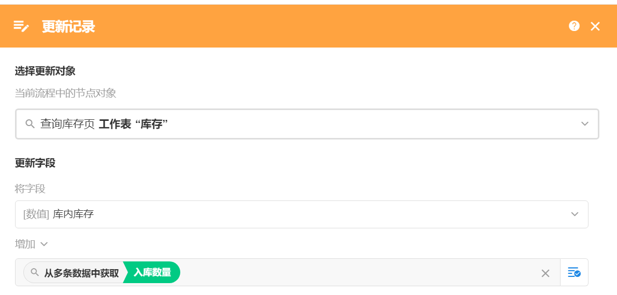Click the update record icon in header

click(21, 26)
